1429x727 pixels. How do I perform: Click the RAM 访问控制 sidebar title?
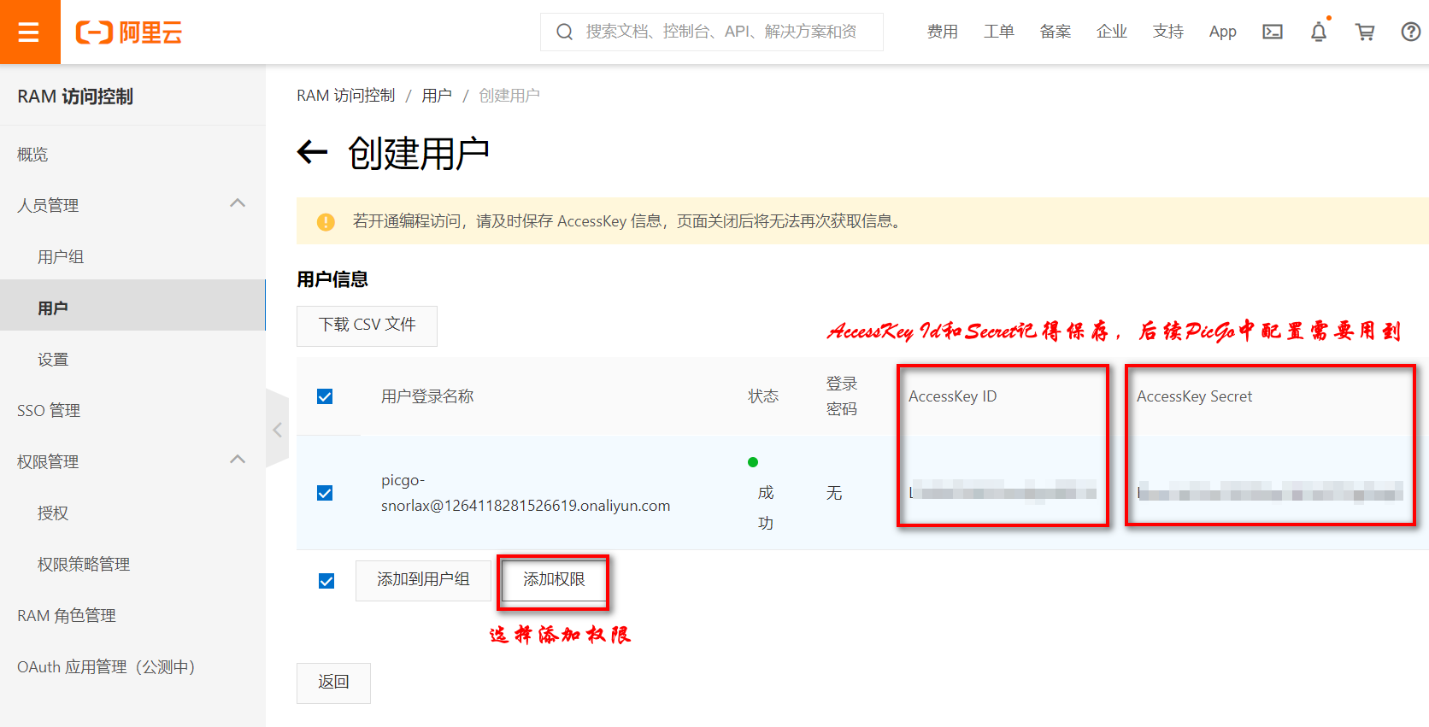75,97
